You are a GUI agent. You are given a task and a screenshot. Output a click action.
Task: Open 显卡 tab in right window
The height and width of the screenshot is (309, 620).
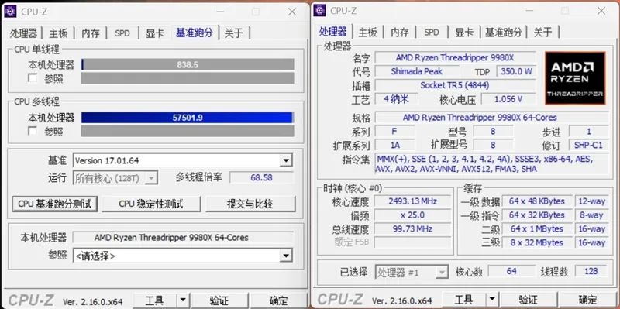pos(463,32)
